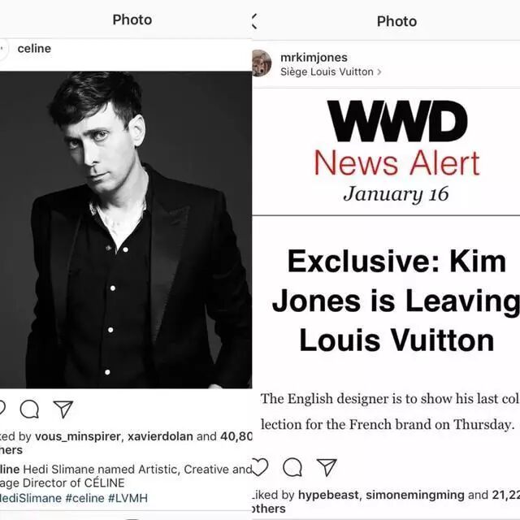Screen dimensions: 520x520
Task: Share the celine post via paper plane
Action: (63, 409)
